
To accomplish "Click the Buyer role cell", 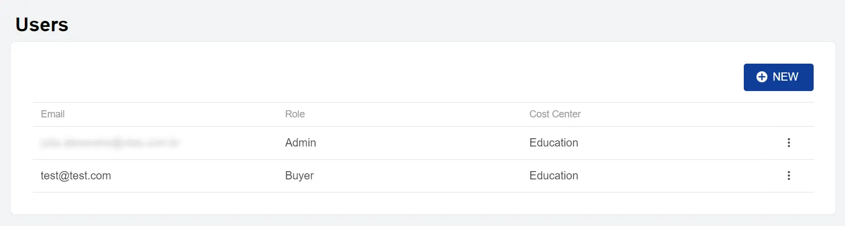I will pos(299,176).
